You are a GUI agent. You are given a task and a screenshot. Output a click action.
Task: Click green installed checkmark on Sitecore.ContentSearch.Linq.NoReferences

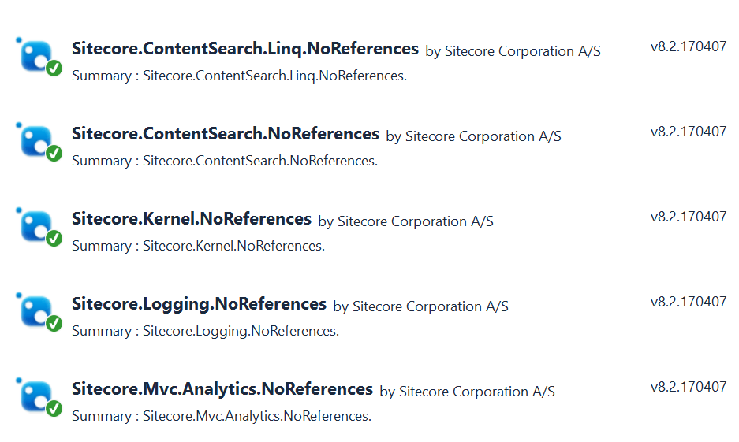[x=54, y=69]
